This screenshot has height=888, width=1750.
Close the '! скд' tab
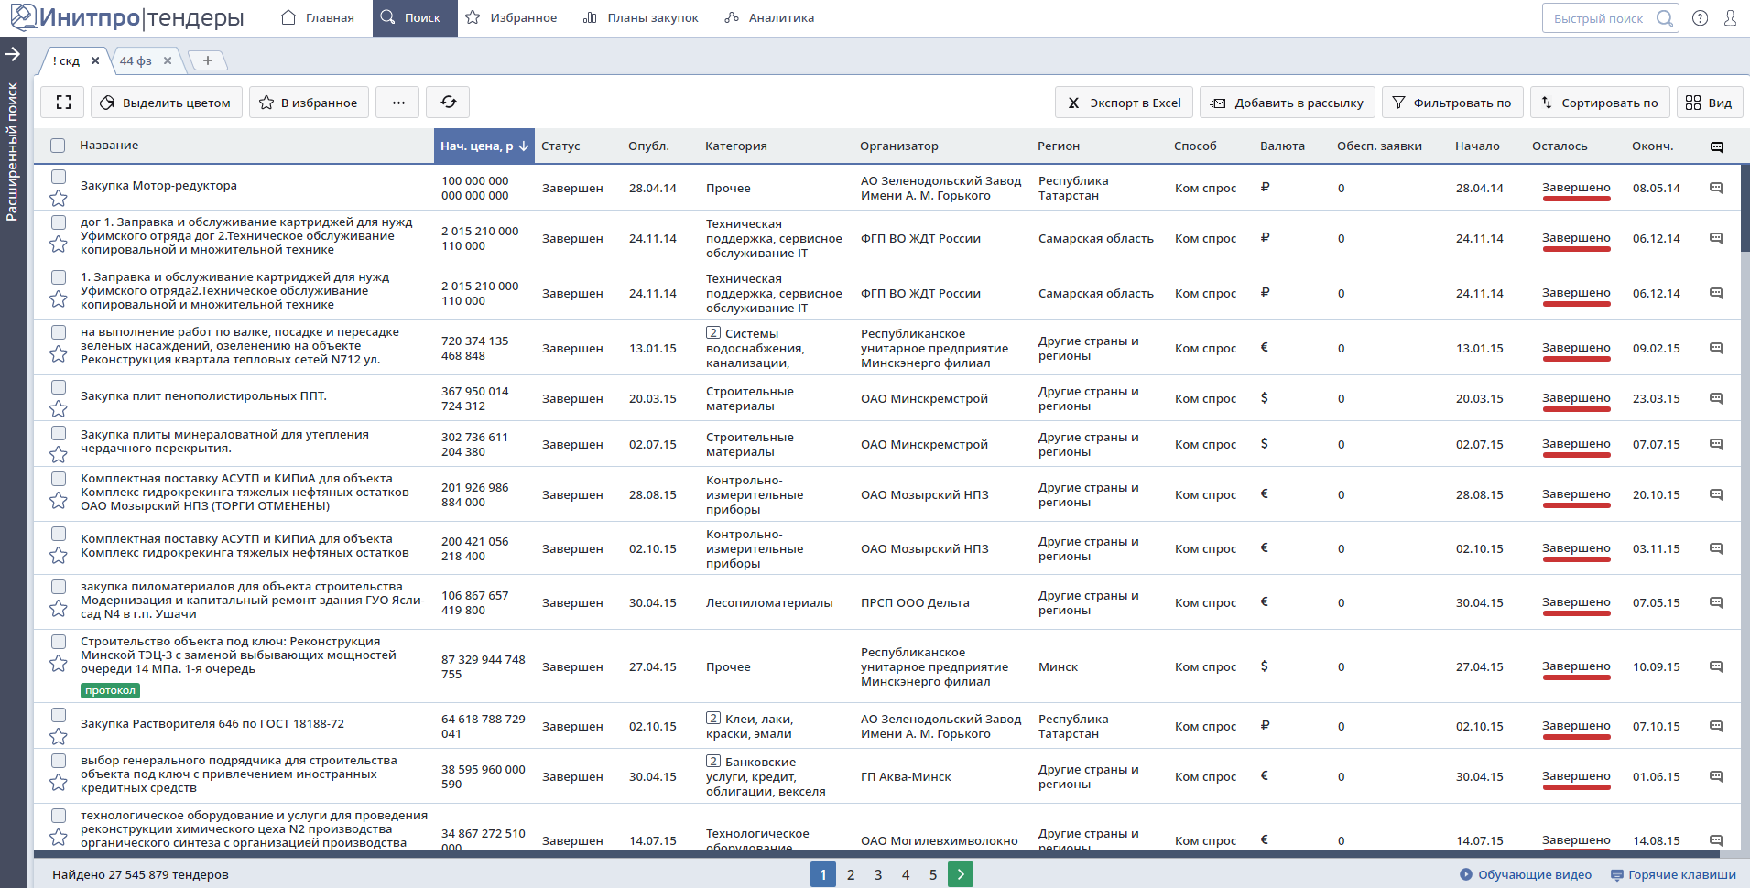(x=95, y=61)
